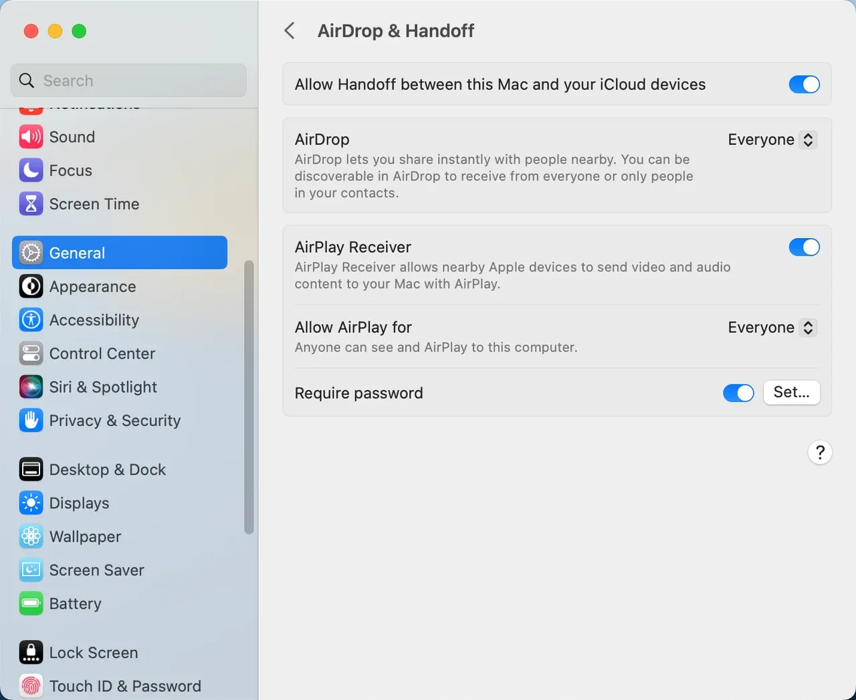Screen dimensions: 856x700
Task: Toggle the Require password switch
Action: click(738, 393)
